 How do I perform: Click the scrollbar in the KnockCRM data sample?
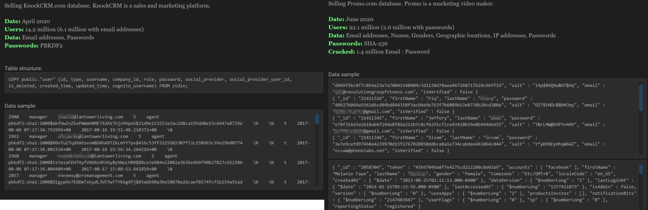317,119
